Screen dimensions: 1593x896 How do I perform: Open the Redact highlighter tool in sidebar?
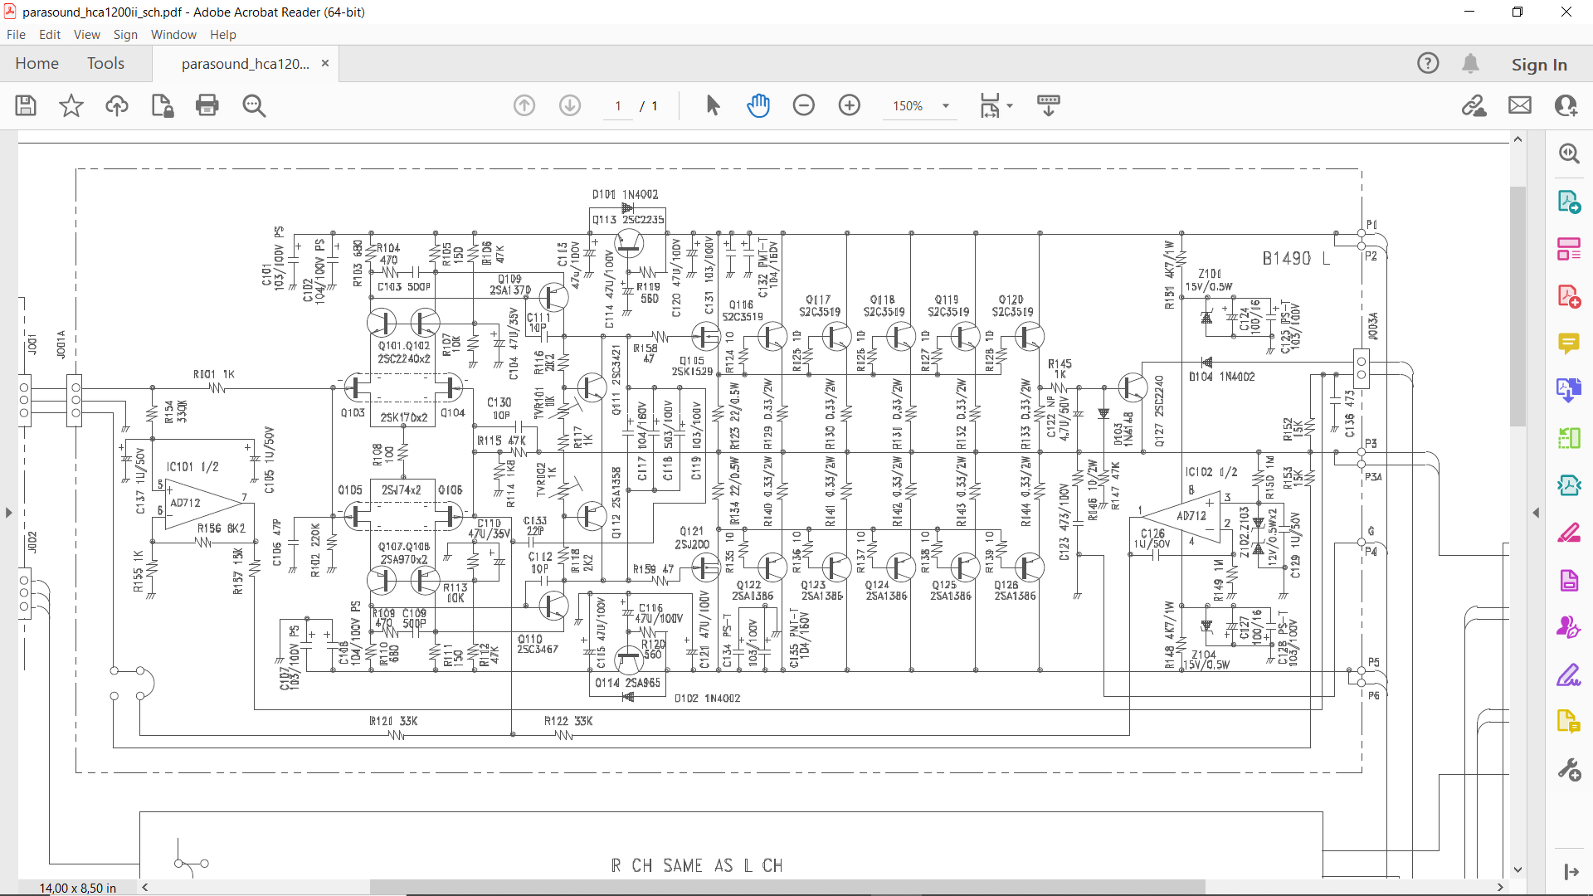pyautogui.click(x=1569, y=533)
